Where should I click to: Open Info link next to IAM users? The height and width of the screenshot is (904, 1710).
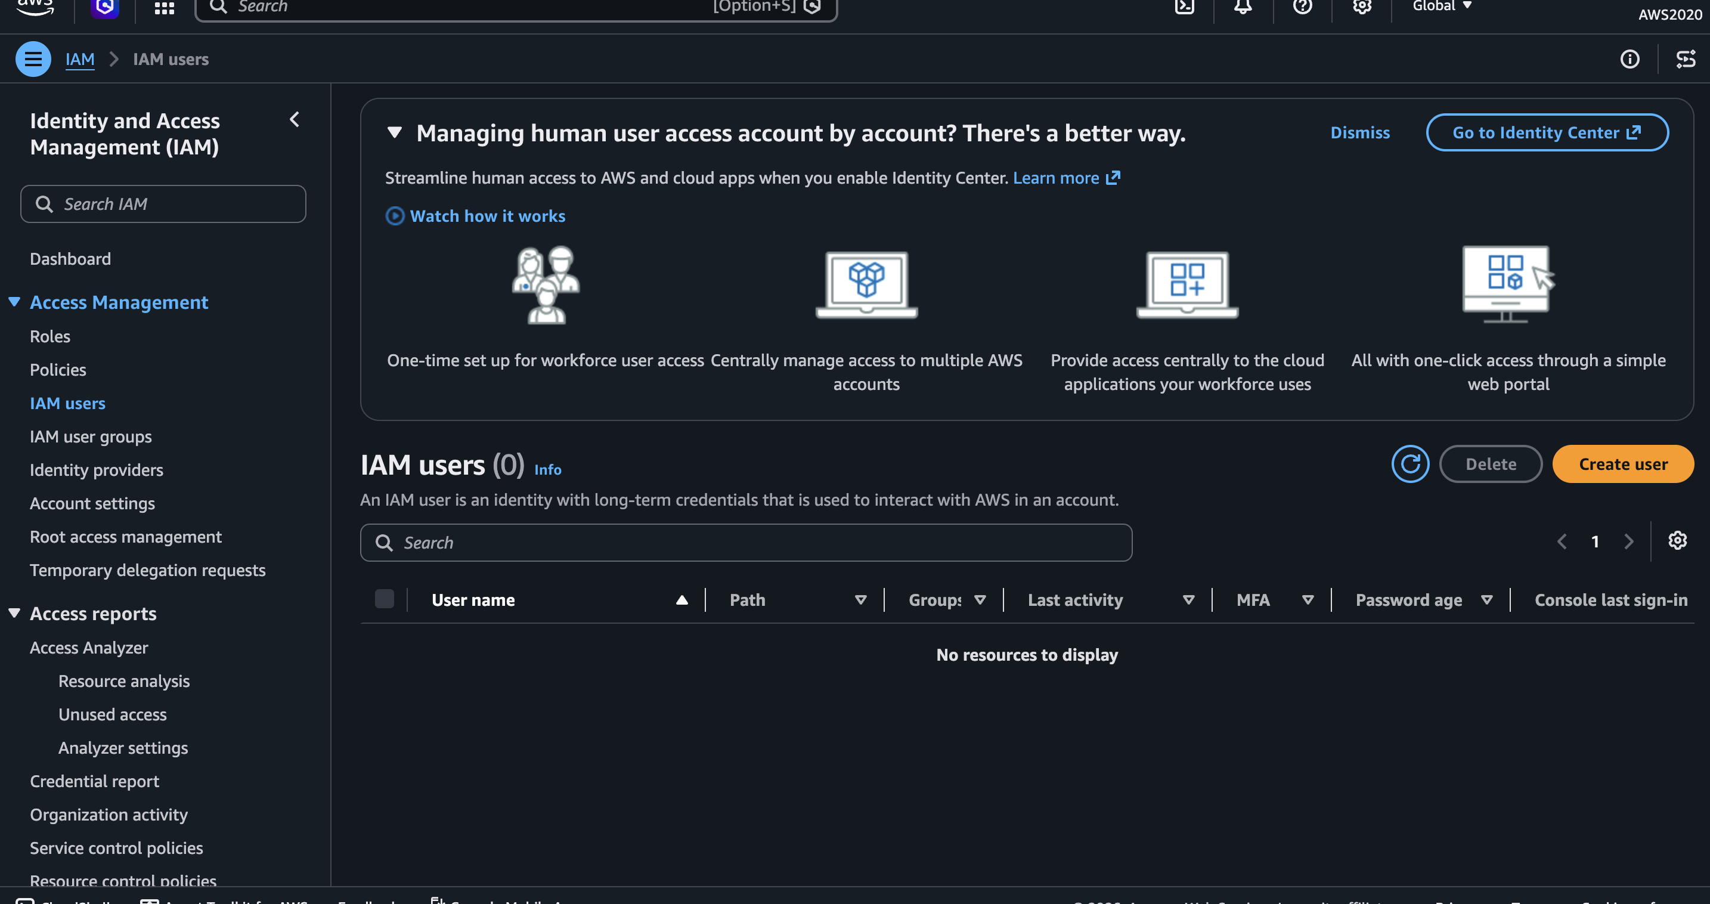pos(548,469)
